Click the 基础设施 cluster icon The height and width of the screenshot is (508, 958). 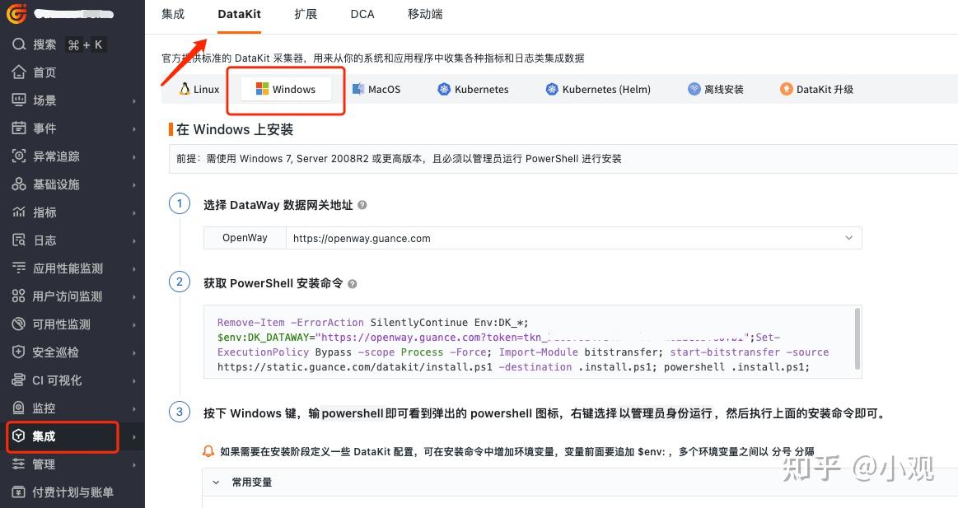(x=19, y=184)
